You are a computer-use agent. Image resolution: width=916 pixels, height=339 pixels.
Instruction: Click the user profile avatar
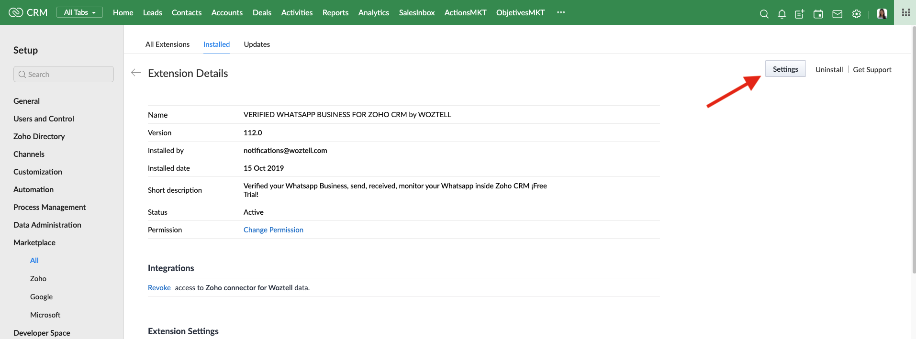882,14
